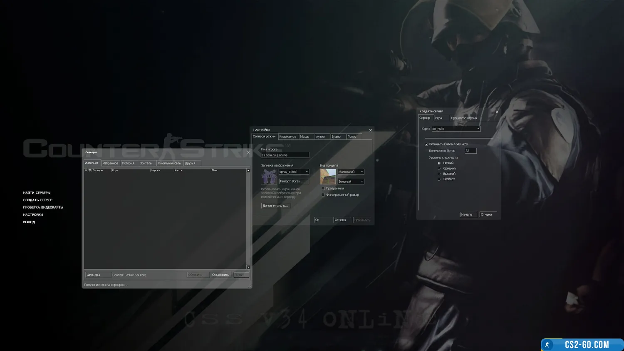
Task: Click the Имя игрока name field
Action: click(x=285, y=155)
